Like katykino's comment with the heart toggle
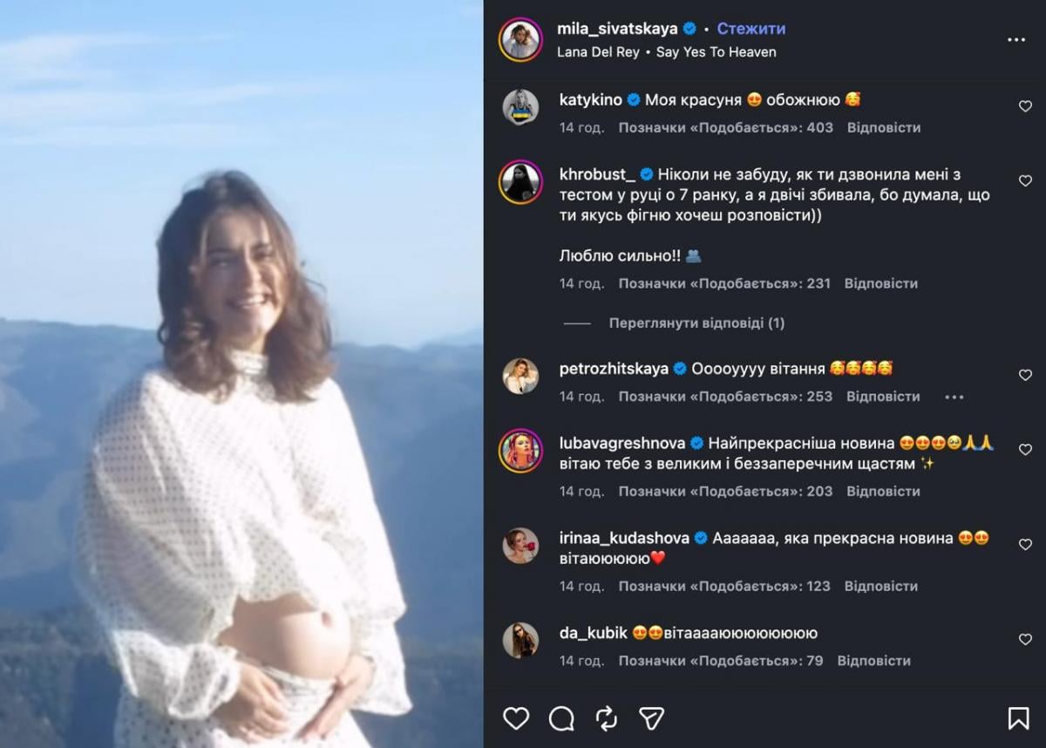Viewport: 1046px width, 748px height. tap(1025, 106)
